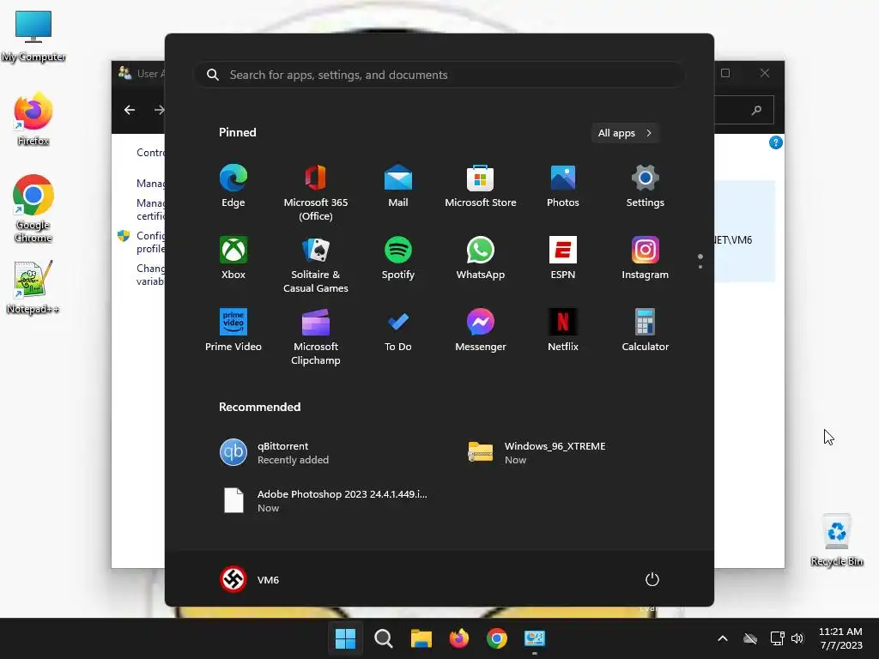Launch Microsoft 365 (Office)
Screen dimensions: 879x659
[316, 193]
